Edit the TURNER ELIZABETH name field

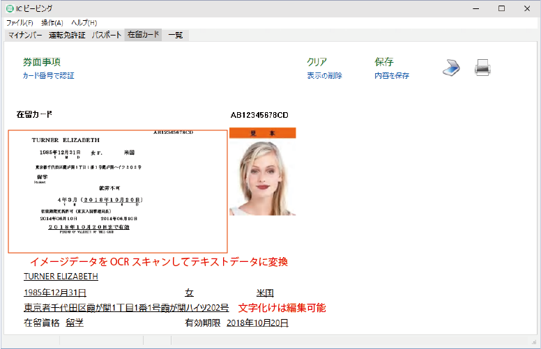pyautogui.click(x=61, y=277)
